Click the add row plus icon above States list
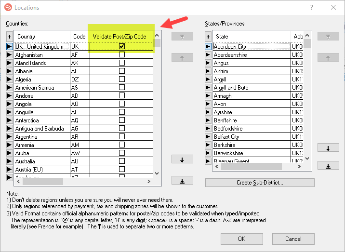345x252 pixels. 208,37
